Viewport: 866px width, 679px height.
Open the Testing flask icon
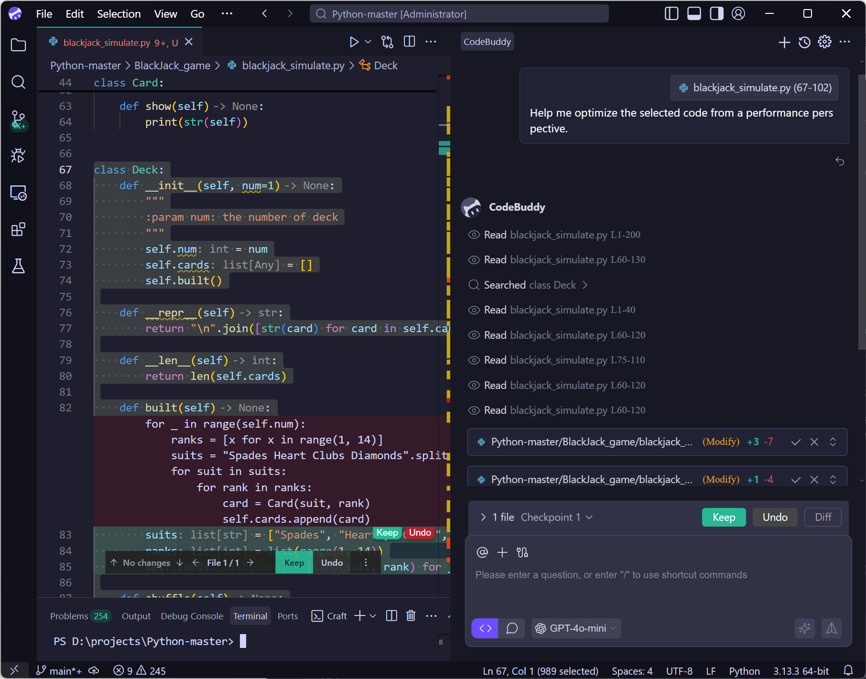click(x=18, y=266)
